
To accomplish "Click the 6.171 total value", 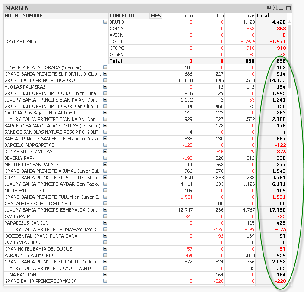I will 279,184.
